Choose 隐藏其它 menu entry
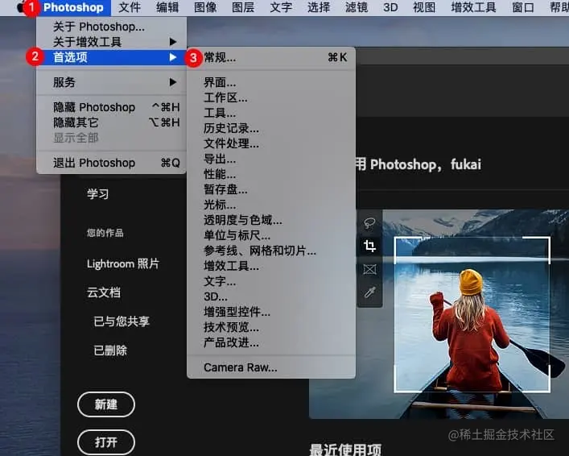 [x=111, y=122]
